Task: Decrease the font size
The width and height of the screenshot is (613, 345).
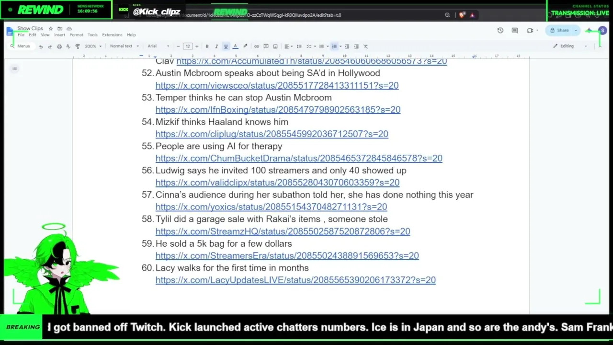Action: 178,46
